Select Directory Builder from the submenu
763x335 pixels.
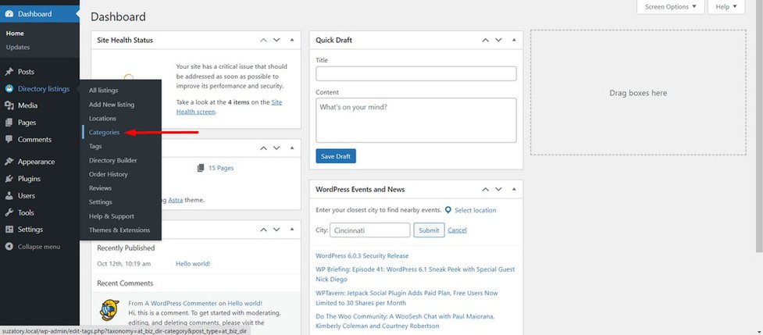[x=112, y=160]
